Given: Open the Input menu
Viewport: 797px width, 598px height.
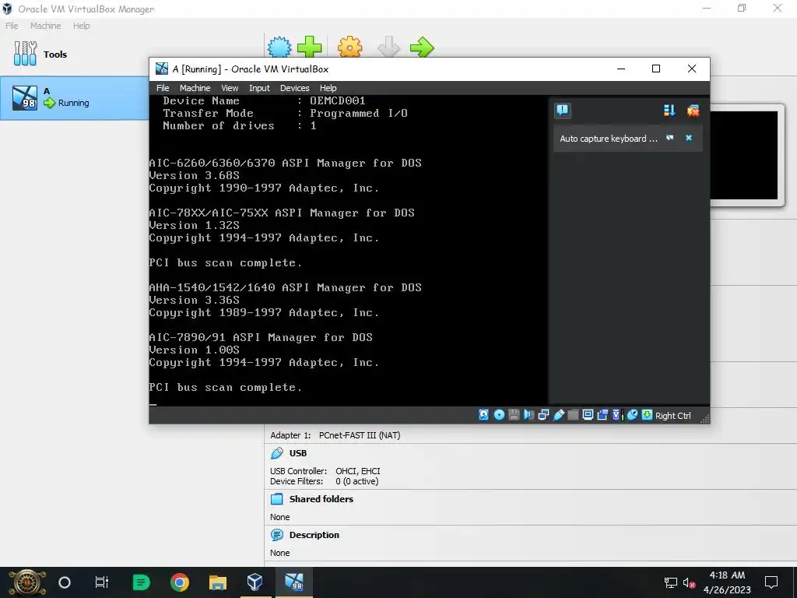Looking at the screenshot, I should point(259,88).
